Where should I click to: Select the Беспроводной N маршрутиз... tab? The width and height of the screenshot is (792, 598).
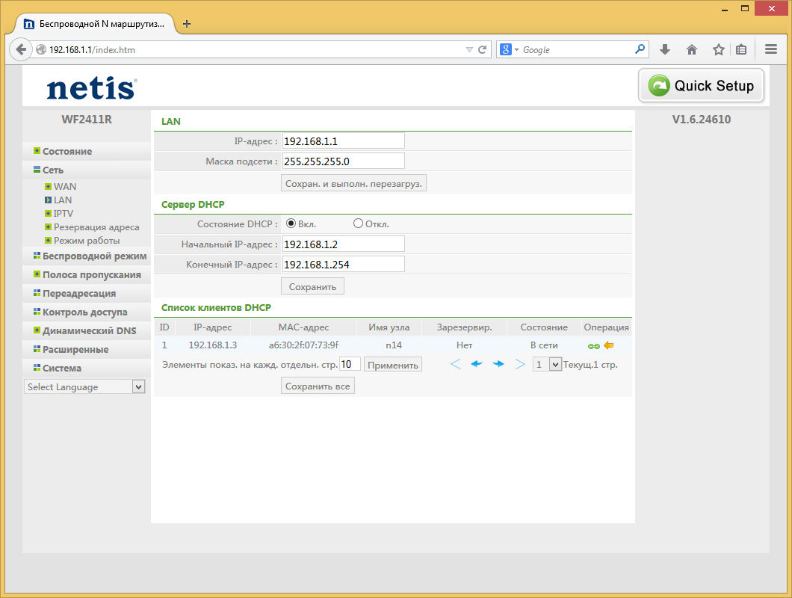(x=95, y=24)
